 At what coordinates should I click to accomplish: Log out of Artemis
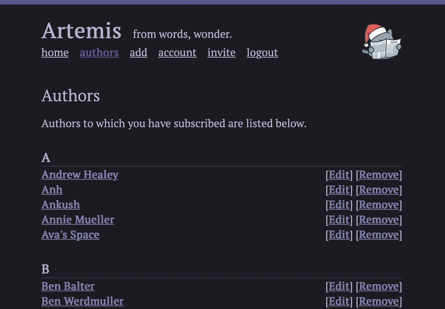[262, 53]
